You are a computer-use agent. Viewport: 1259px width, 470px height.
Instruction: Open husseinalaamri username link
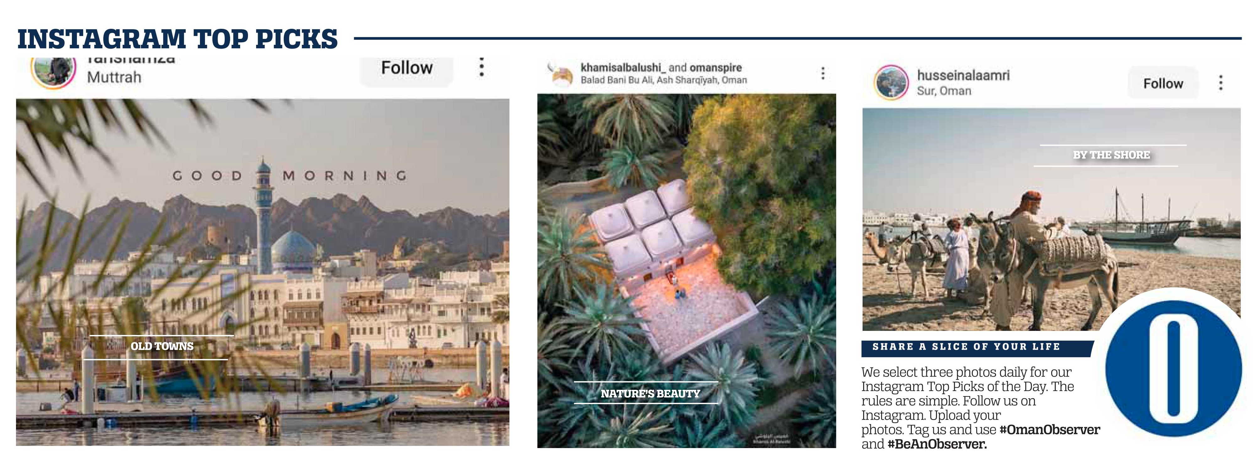(963, 75)
